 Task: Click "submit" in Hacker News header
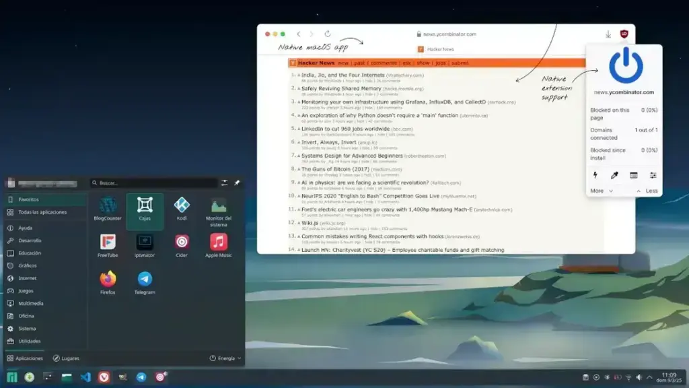click(460, 63)
